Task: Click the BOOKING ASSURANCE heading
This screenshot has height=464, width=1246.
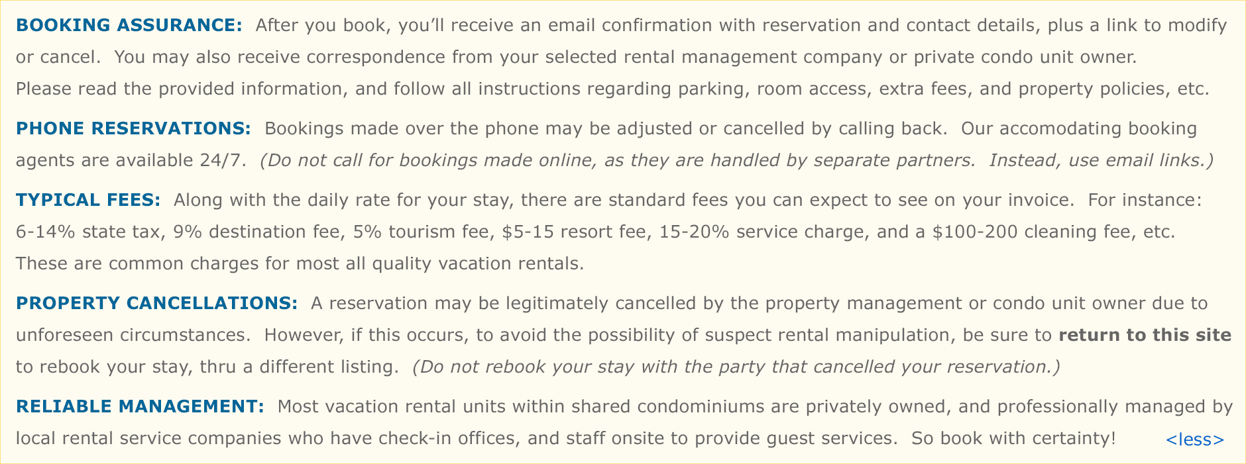Action: 129,25
